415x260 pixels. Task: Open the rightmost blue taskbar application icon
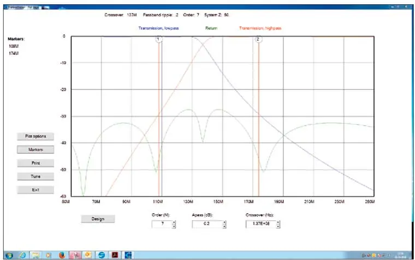click(128, 255)
